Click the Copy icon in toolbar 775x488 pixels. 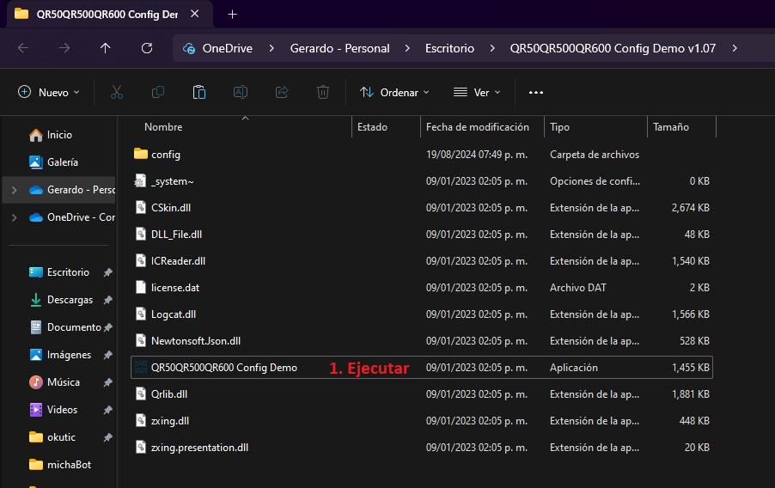(158, 92)
